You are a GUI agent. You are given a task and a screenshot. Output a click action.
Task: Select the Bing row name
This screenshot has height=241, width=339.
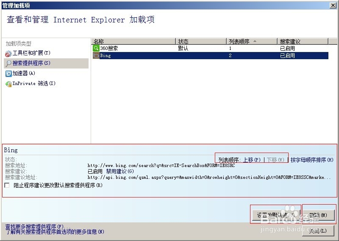[x=106, y=56]
